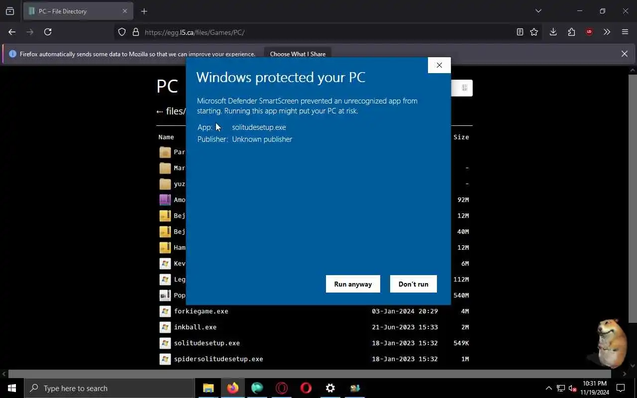This screenshot has width=637, height=398.
Task: Open the extensions puzzle icon
Action: (571, 32)
